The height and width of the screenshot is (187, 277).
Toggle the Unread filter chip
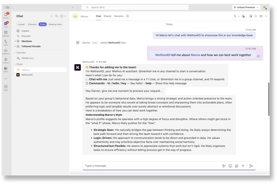pyautogui.click(x=21, y=24)
